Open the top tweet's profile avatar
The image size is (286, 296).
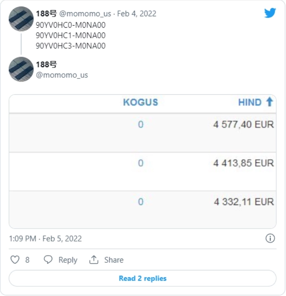pos(21,19)
